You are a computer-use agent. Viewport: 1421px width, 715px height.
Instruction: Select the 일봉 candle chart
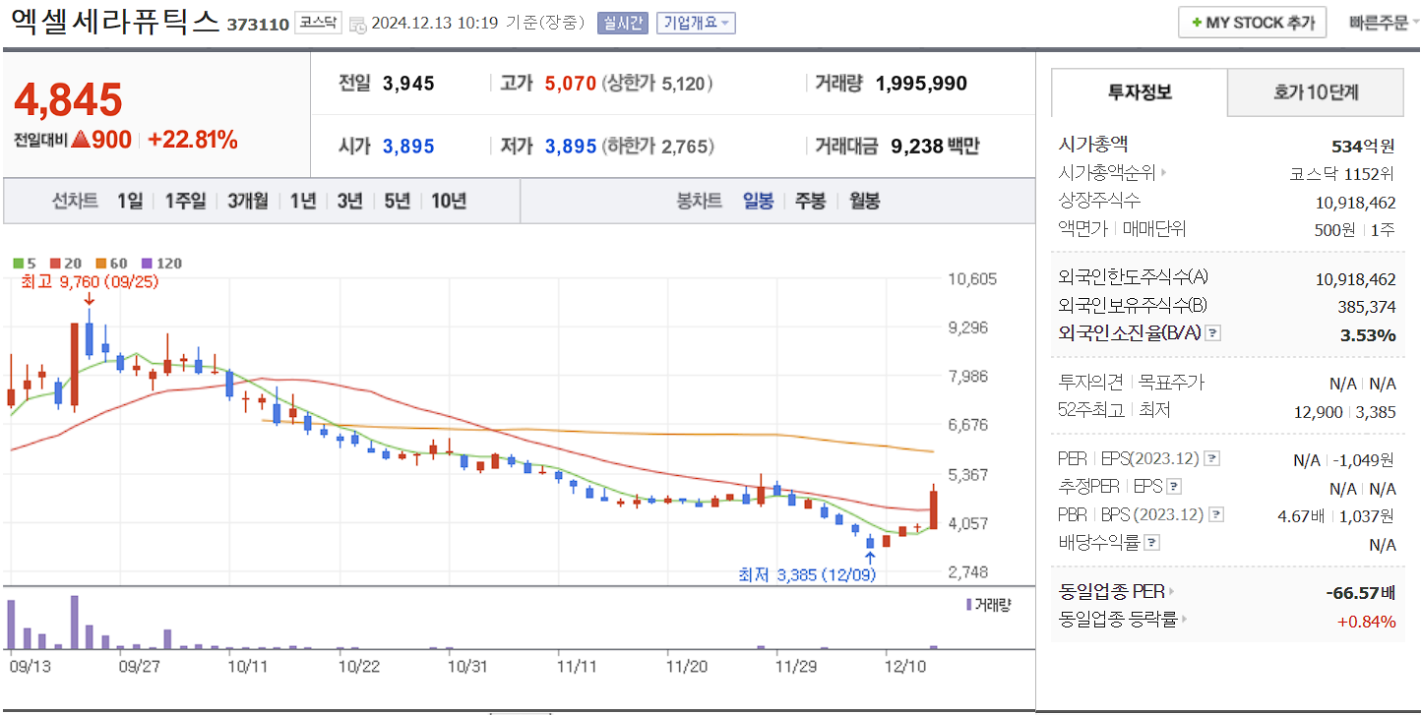[x=758, y=202]
